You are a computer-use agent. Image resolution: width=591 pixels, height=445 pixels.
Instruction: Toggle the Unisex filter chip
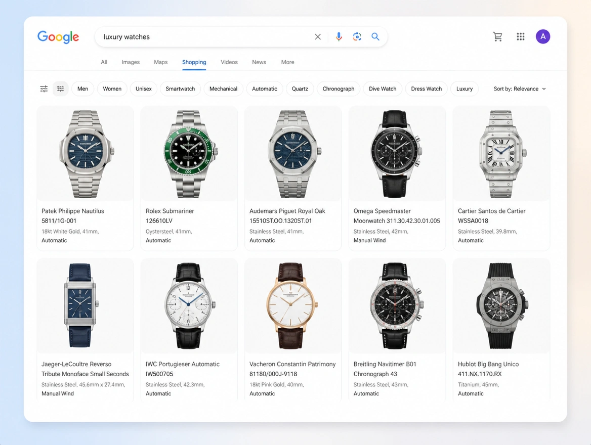pos(144,89)
